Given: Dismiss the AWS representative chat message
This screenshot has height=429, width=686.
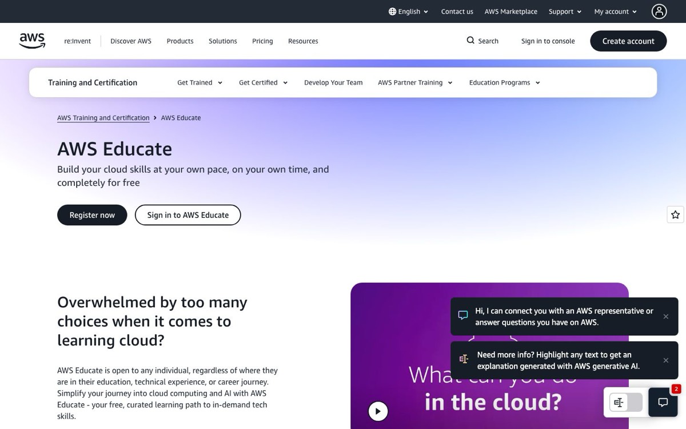Looking at the screenshot, I should (x=666, y=316).
